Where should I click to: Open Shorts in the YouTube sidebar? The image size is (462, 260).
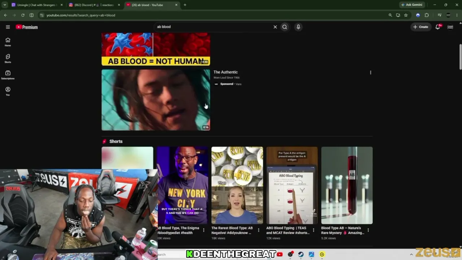[8, 58]
